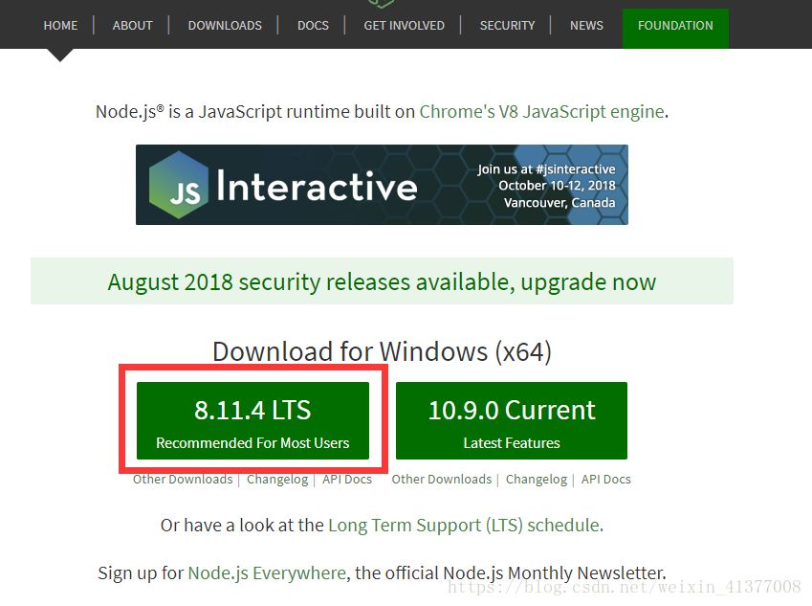The image size is (812, 606).
Task: Open August 2018 security releases notice
Action: pyautogui.click(x=382, y=281)
